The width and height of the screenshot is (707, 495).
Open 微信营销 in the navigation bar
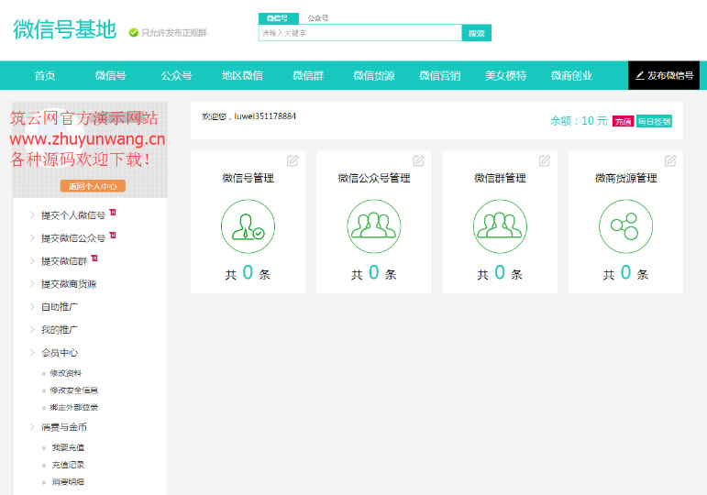(x=439, y=76)
